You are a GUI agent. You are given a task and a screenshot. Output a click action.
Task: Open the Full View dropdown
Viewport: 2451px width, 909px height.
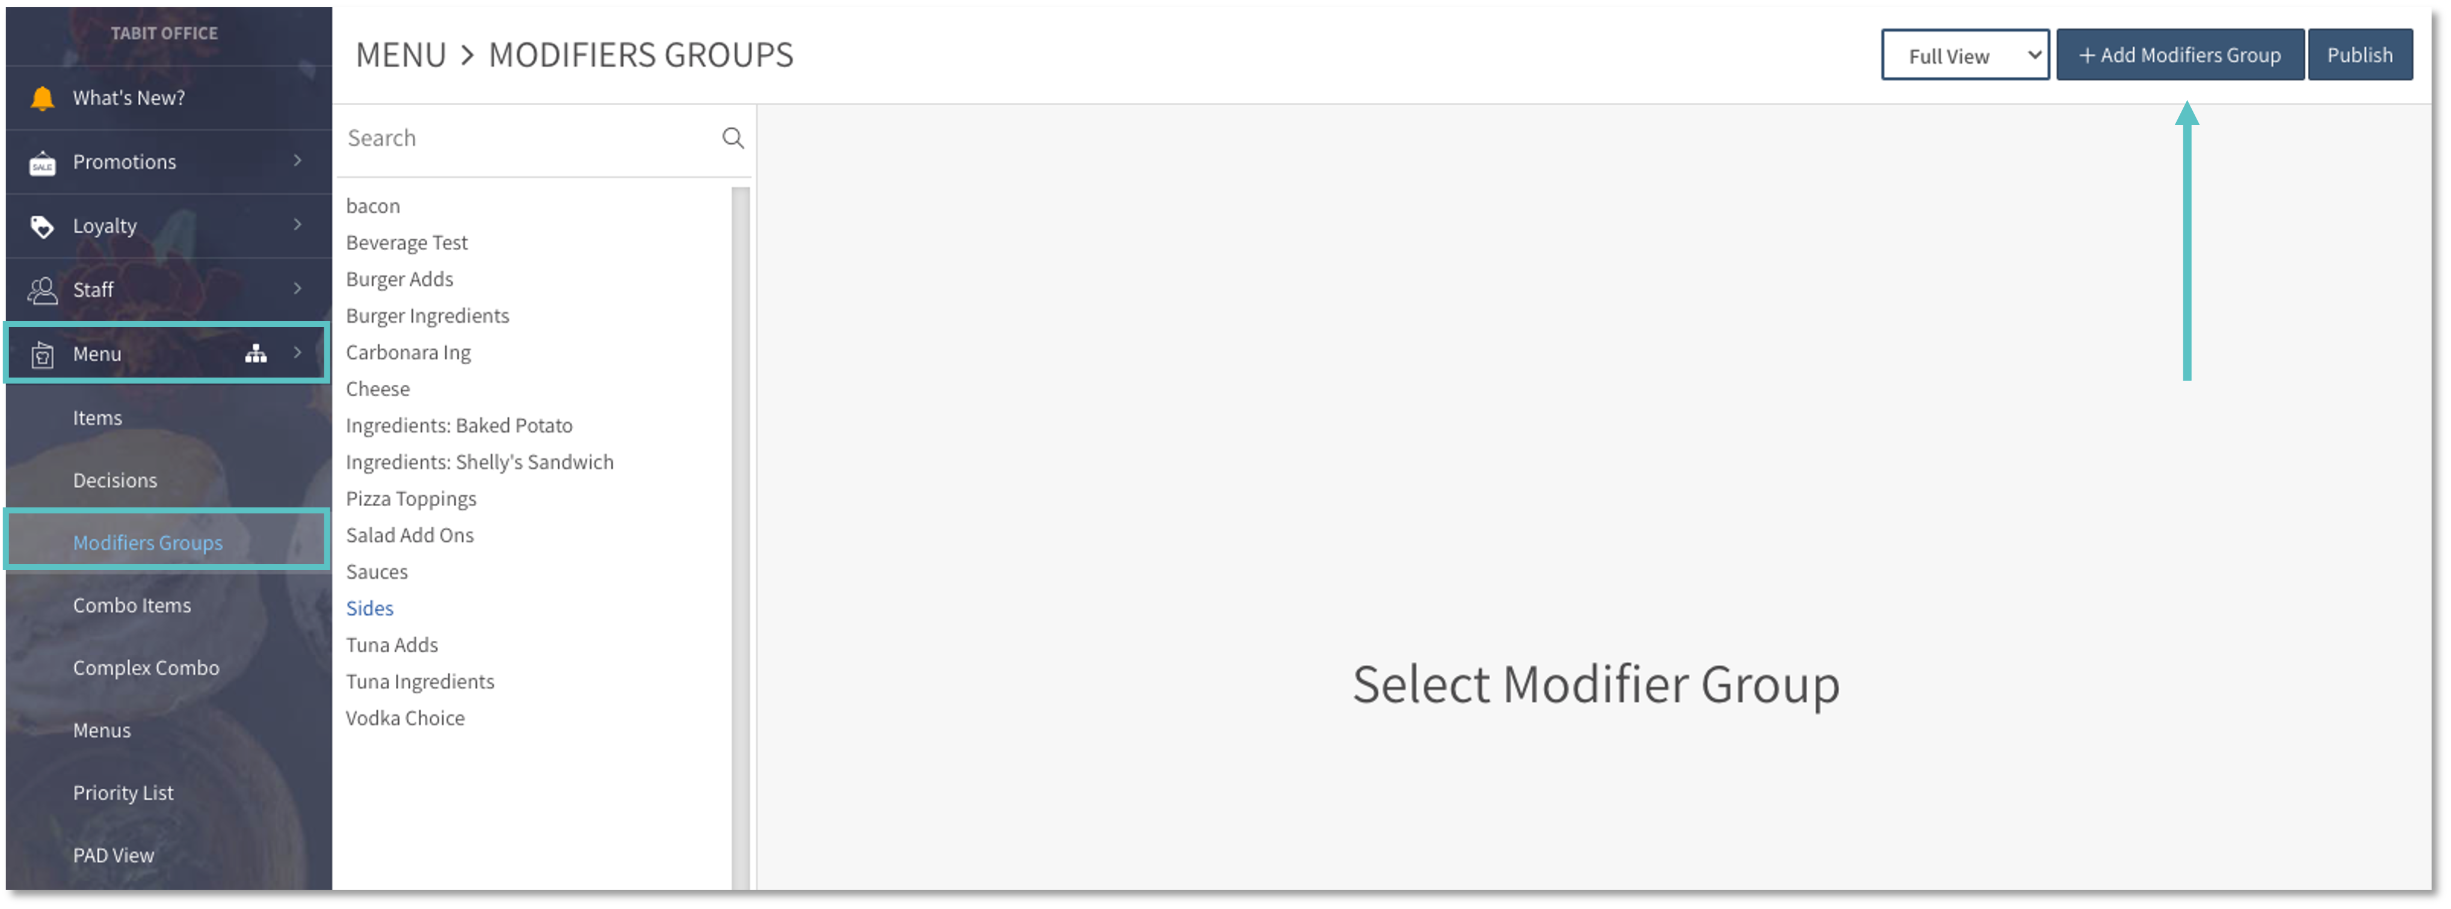pos(1965,55)
